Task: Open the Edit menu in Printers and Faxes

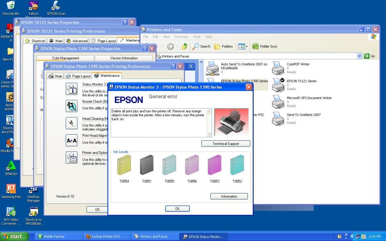Action: click(156, 37)
